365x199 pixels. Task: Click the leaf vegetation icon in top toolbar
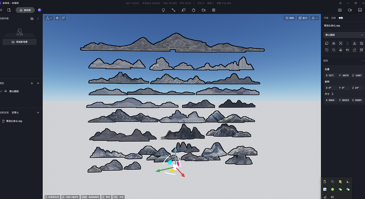click(x=184, y=10)
